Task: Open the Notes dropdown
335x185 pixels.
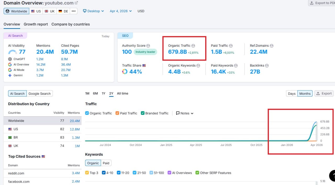Action: (185, 113)
